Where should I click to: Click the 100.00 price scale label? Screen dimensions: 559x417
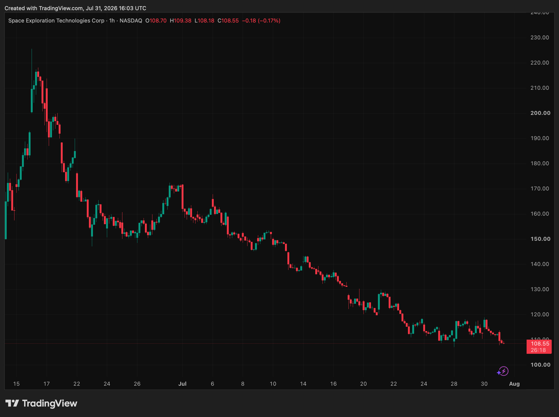pyautogui.click(x=540, y=365)
